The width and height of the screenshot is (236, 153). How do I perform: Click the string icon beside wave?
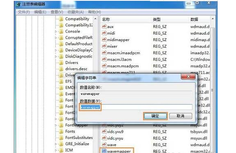(104, 144)
